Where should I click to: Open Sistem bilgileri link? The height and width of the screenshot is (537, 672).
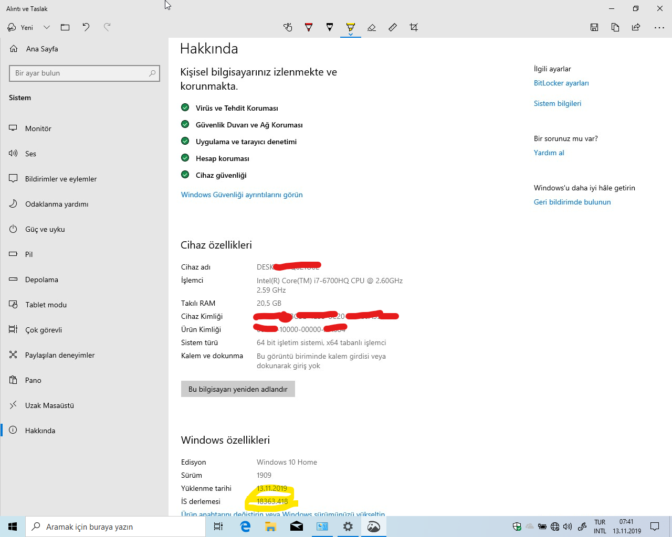pos(558,103)
